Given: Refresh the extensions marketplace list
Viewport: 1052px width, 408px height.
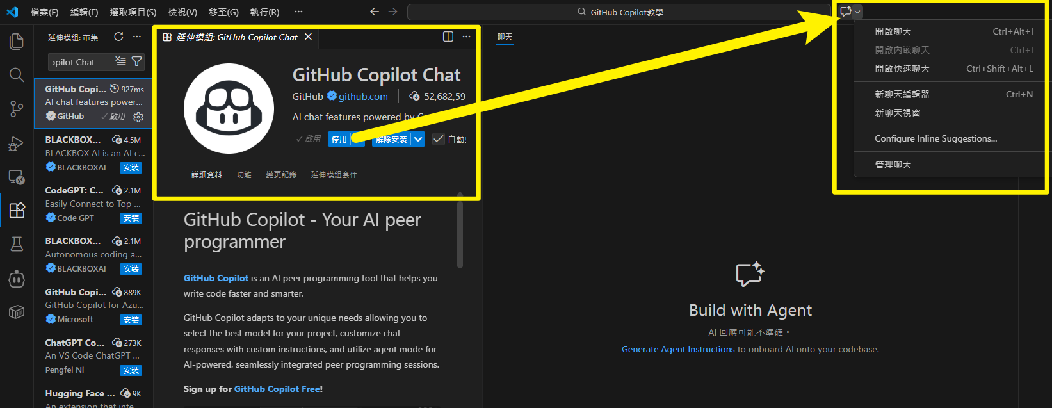Looking at the screenshot, I should tap(118, 37).
